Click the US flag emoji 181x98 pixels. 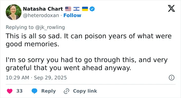pyautogui.click(x=68, y=9)
